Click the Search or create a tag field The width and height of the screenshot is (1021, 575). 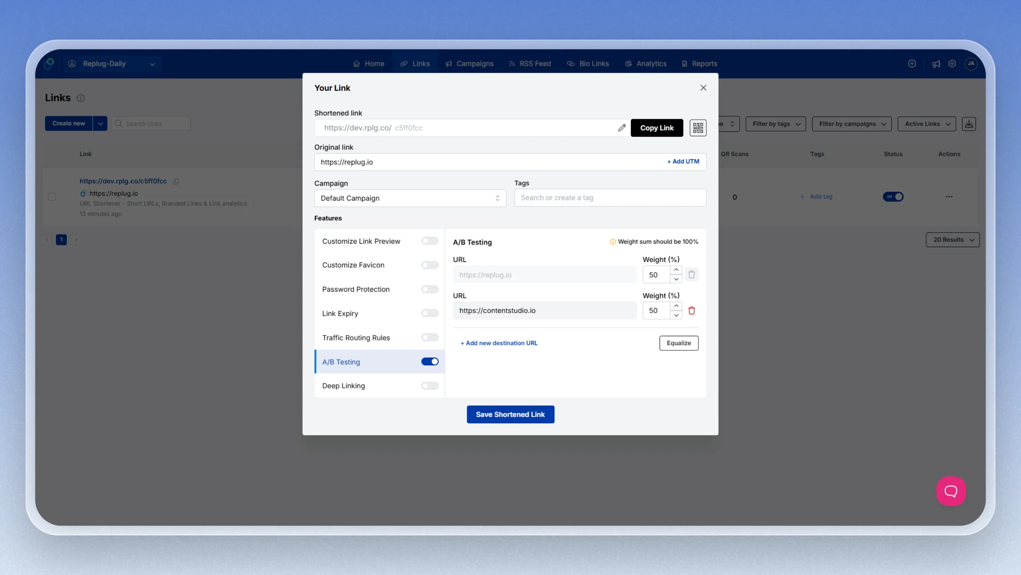click(610, 197)
